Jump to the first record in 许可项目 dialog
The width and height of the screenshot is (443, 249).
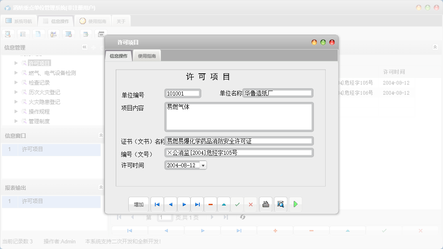coord(157,204)
